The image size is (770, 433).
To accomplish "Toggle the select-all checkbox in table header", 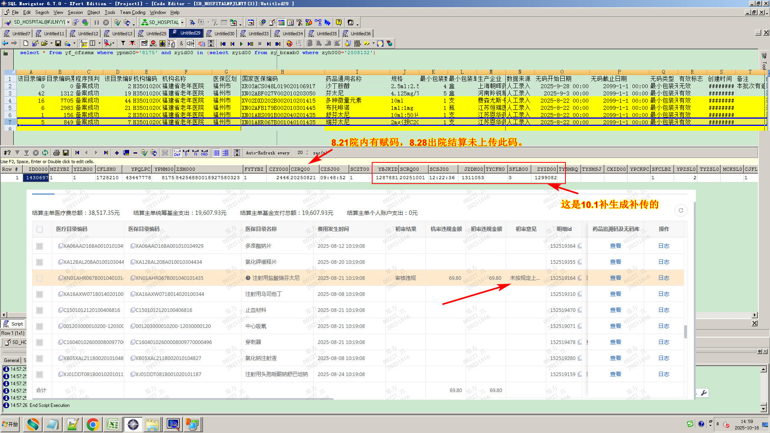I will coord(39,229).
